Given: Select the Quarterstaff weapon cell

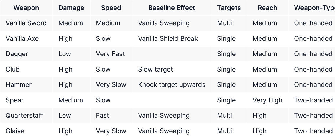Looking at the screenshot, I should pos(24,116).
